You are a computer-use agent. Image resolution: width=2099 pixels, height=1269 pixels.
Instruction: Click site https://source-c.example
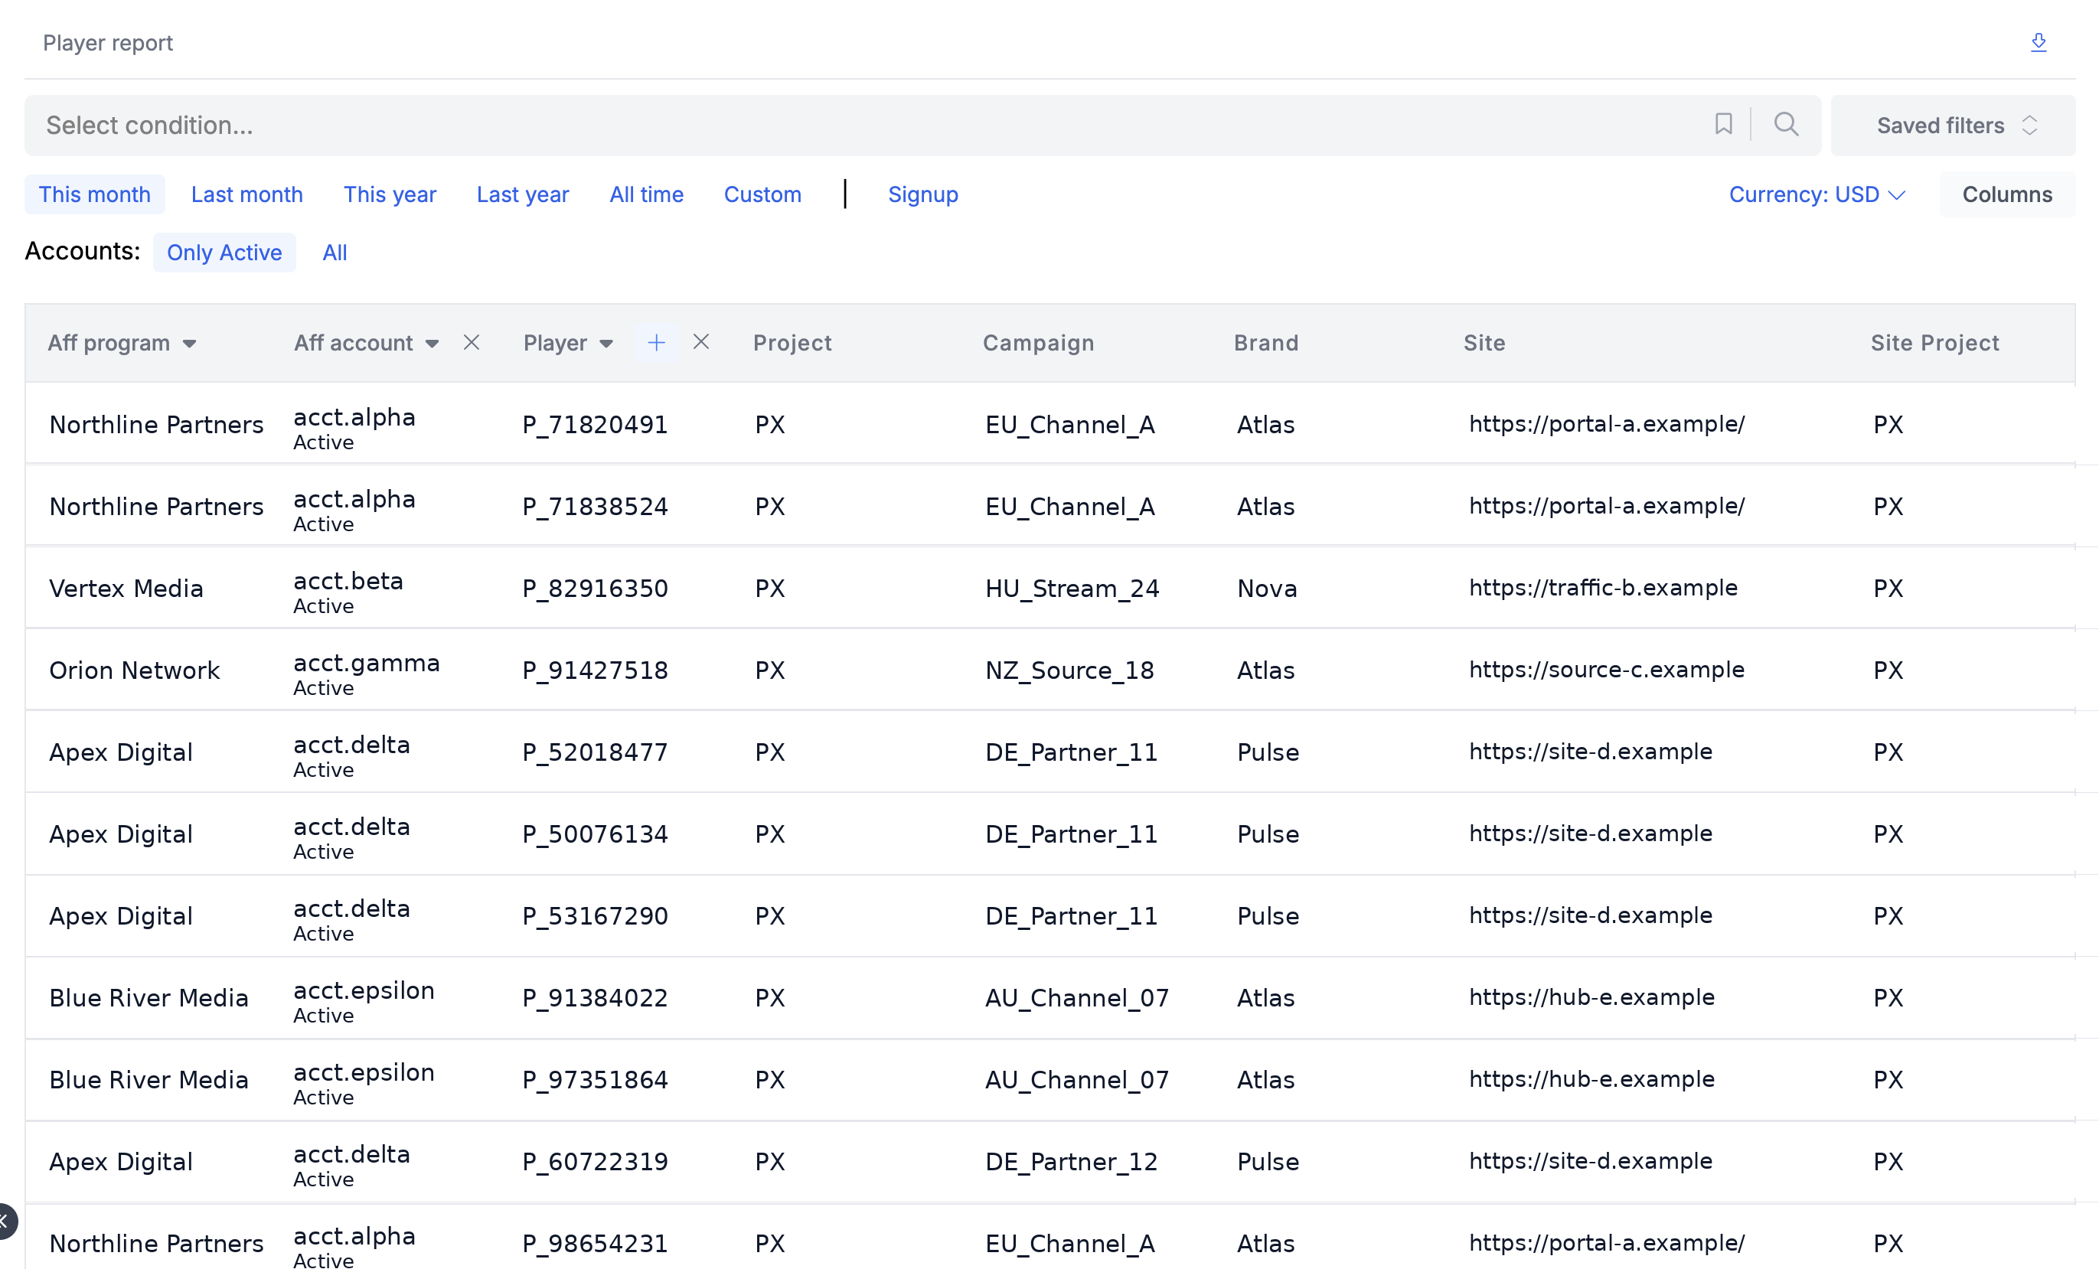[1606, 670]
